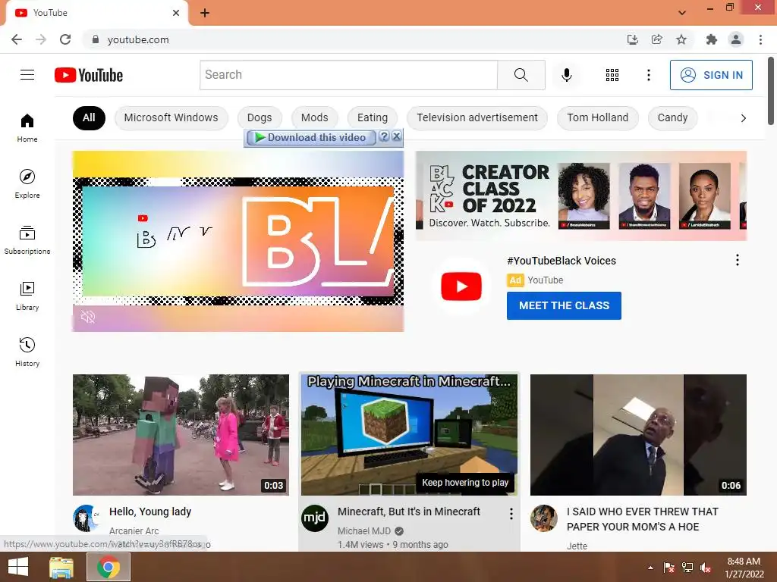The width and height of the screenshot is (777, 582).
Task: Open YouTube settings three-dot menu
Action: 648,75
